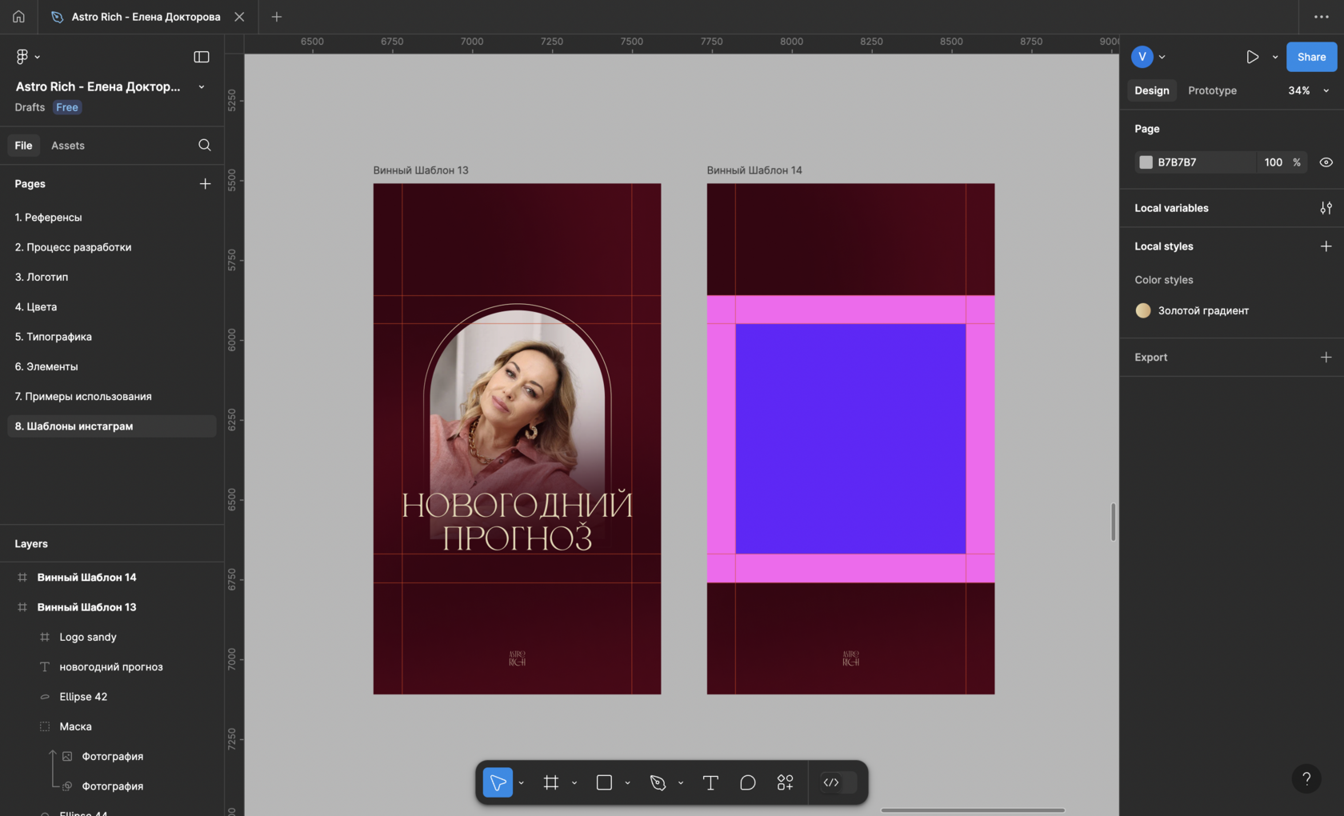Image resolution: width=1344 pixels, height=816 pixels.
Task: Select the Comment tool
Action: pyautogui.click(x=747, y=782)
